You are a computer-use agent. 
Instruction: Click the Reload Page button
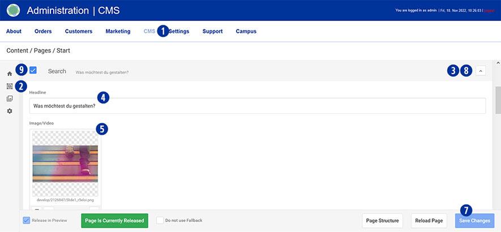click(x=428, y=220)
